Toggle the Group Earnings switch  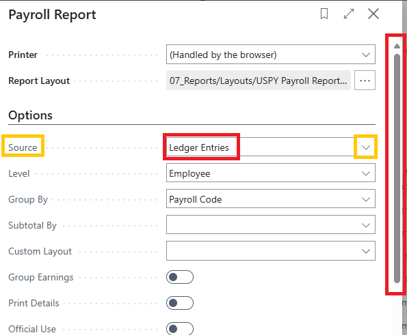(180, 277)
